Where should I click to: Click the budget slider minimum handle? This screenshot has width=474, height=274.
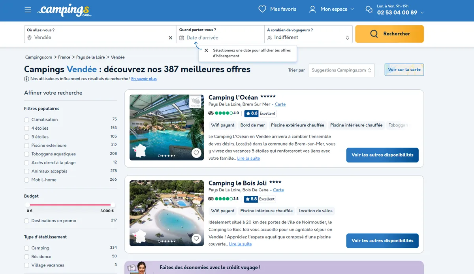click(x=28, y=205)
